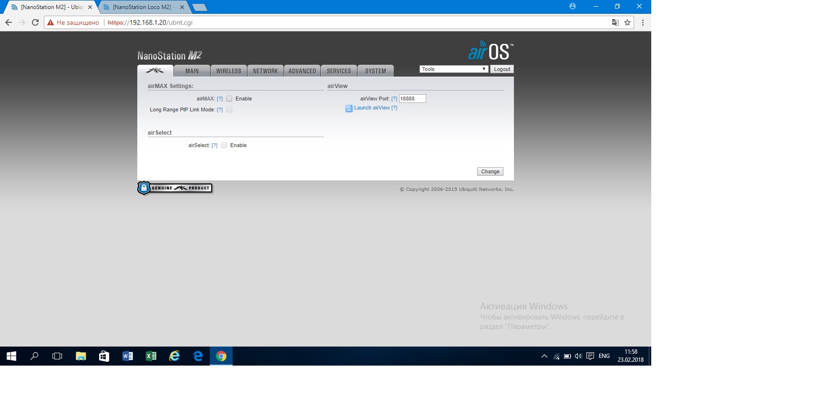This screenshot has height=417, width=820.
Task: Open airSelect help [?] link
Action: [215, 145]
